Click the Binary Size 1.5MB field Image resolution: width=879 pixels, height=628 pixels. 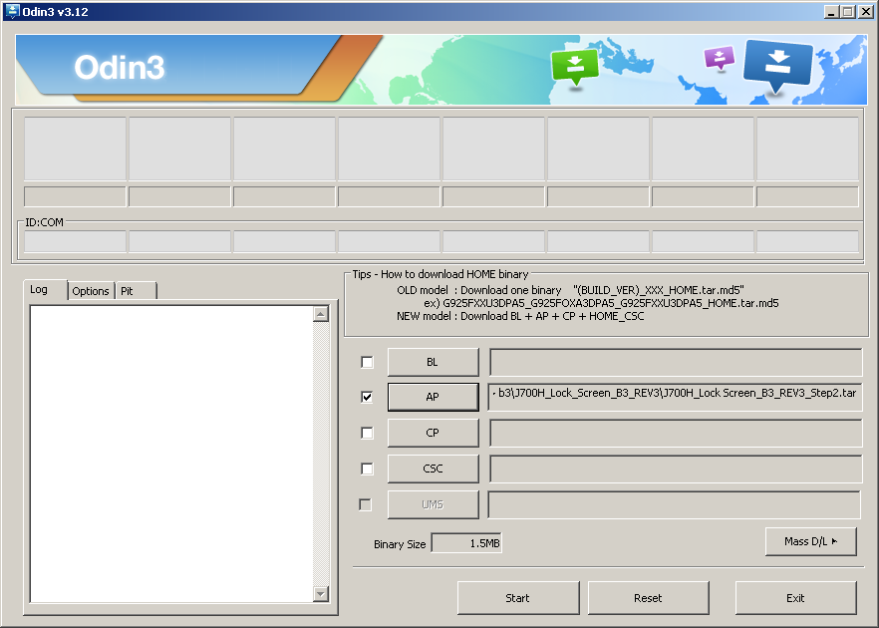[x=466, y=542]
